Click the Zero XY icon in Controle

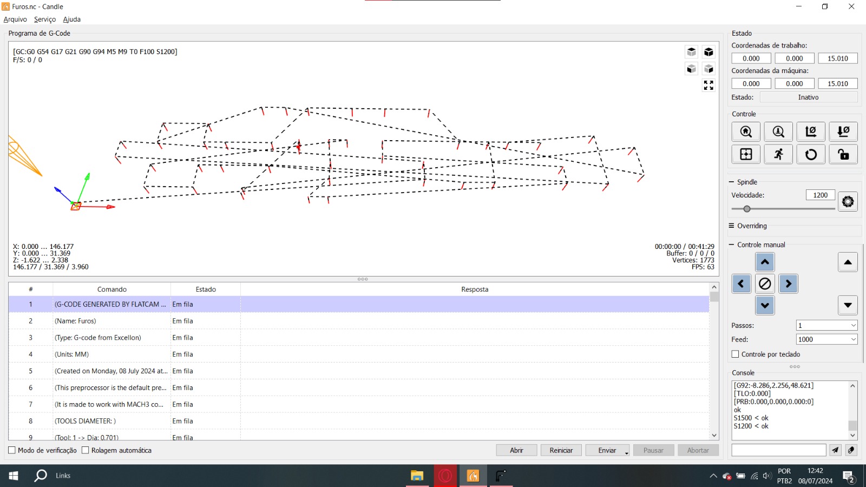coord(811,131)
